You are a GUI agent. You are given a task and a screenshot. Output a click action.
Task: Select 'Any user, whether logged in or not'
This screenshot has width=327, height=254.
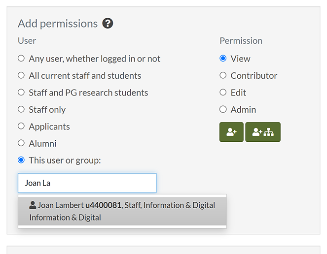pos(21,59)
